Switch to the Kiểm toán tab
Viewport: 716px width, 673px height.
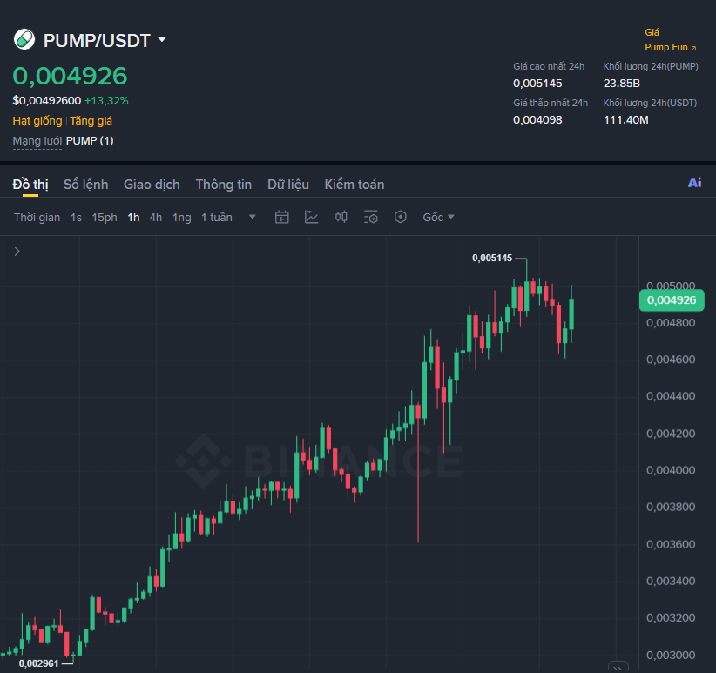pyautogui.click(x=355, y=185)
